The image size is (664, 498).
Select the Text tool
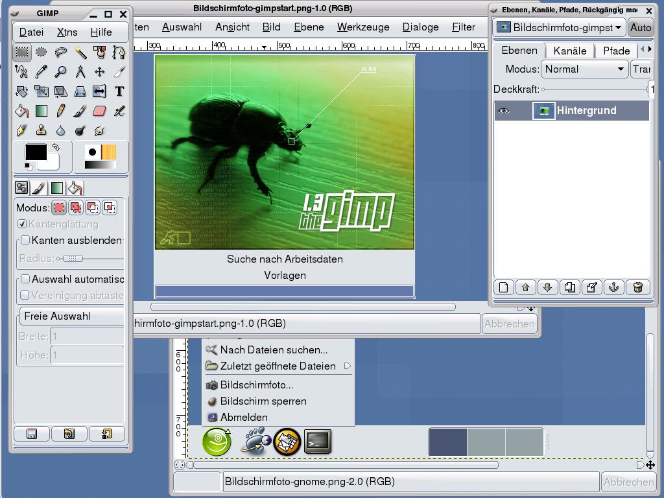pyautogui.click(x=119, y=91)
